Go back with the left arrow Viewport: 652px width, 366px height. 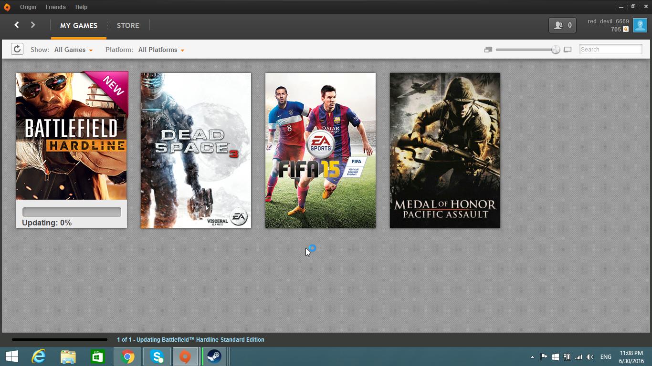[x=17, y=25]
